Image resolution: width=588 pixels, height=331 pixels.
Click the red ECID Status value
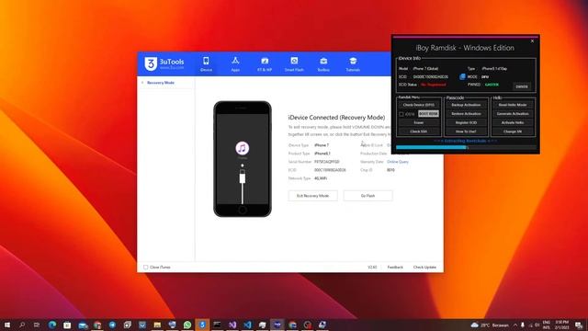click(433, 85)
